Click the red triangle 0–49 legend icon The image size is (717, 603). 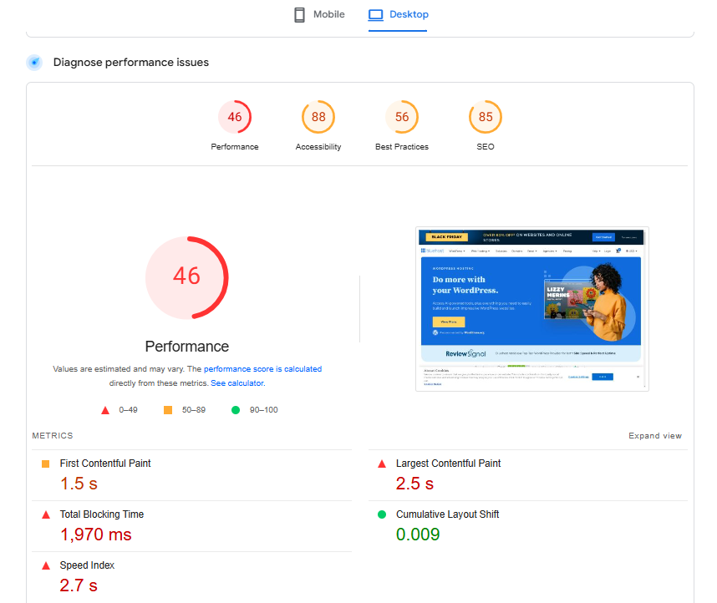[105, 410]
